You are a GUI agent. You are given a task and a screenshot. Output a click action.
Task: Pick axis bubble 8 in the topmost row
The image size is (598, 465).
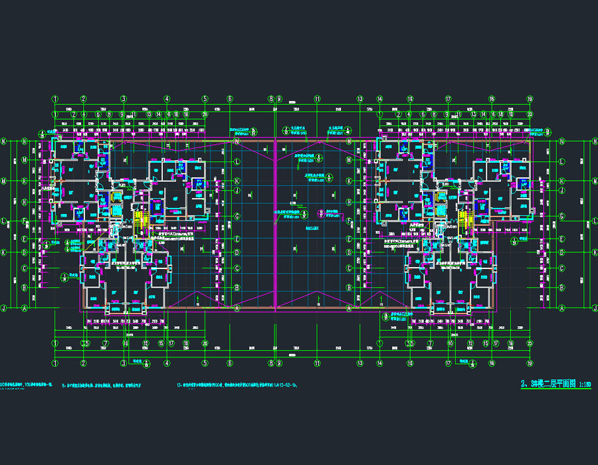tap(271, 99)
